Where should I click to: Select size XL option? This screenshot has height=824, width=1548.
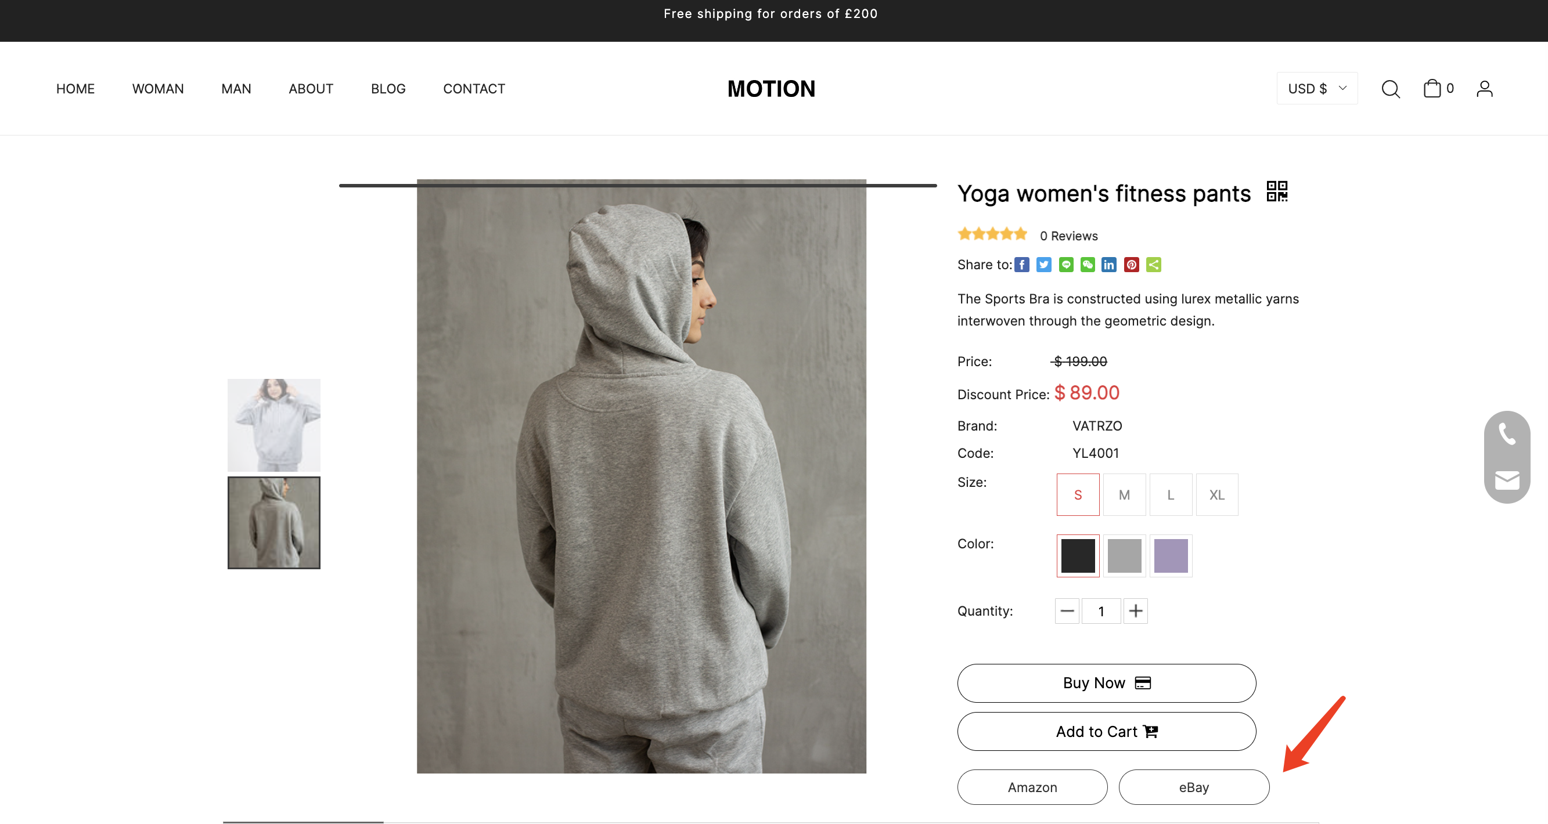[1216, 495]
